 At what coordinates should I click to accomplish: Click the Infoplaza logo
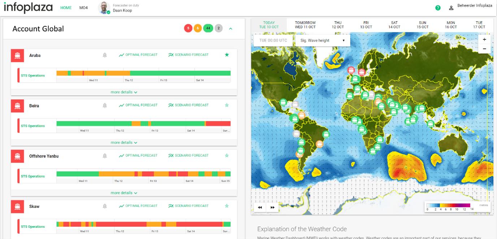(x=28, y=8)
